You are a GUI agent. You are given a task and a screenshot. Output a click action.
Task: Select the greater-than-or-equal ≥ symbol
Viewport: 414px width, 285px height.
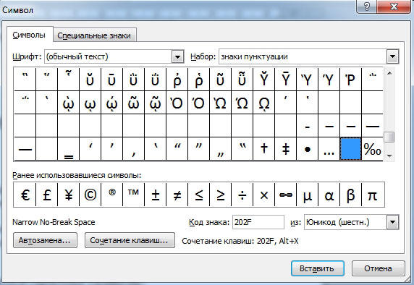tap(220, 195)
